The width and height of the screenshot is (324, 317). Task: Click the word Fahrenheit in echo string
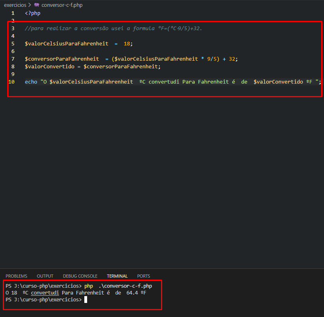[213, 82]
